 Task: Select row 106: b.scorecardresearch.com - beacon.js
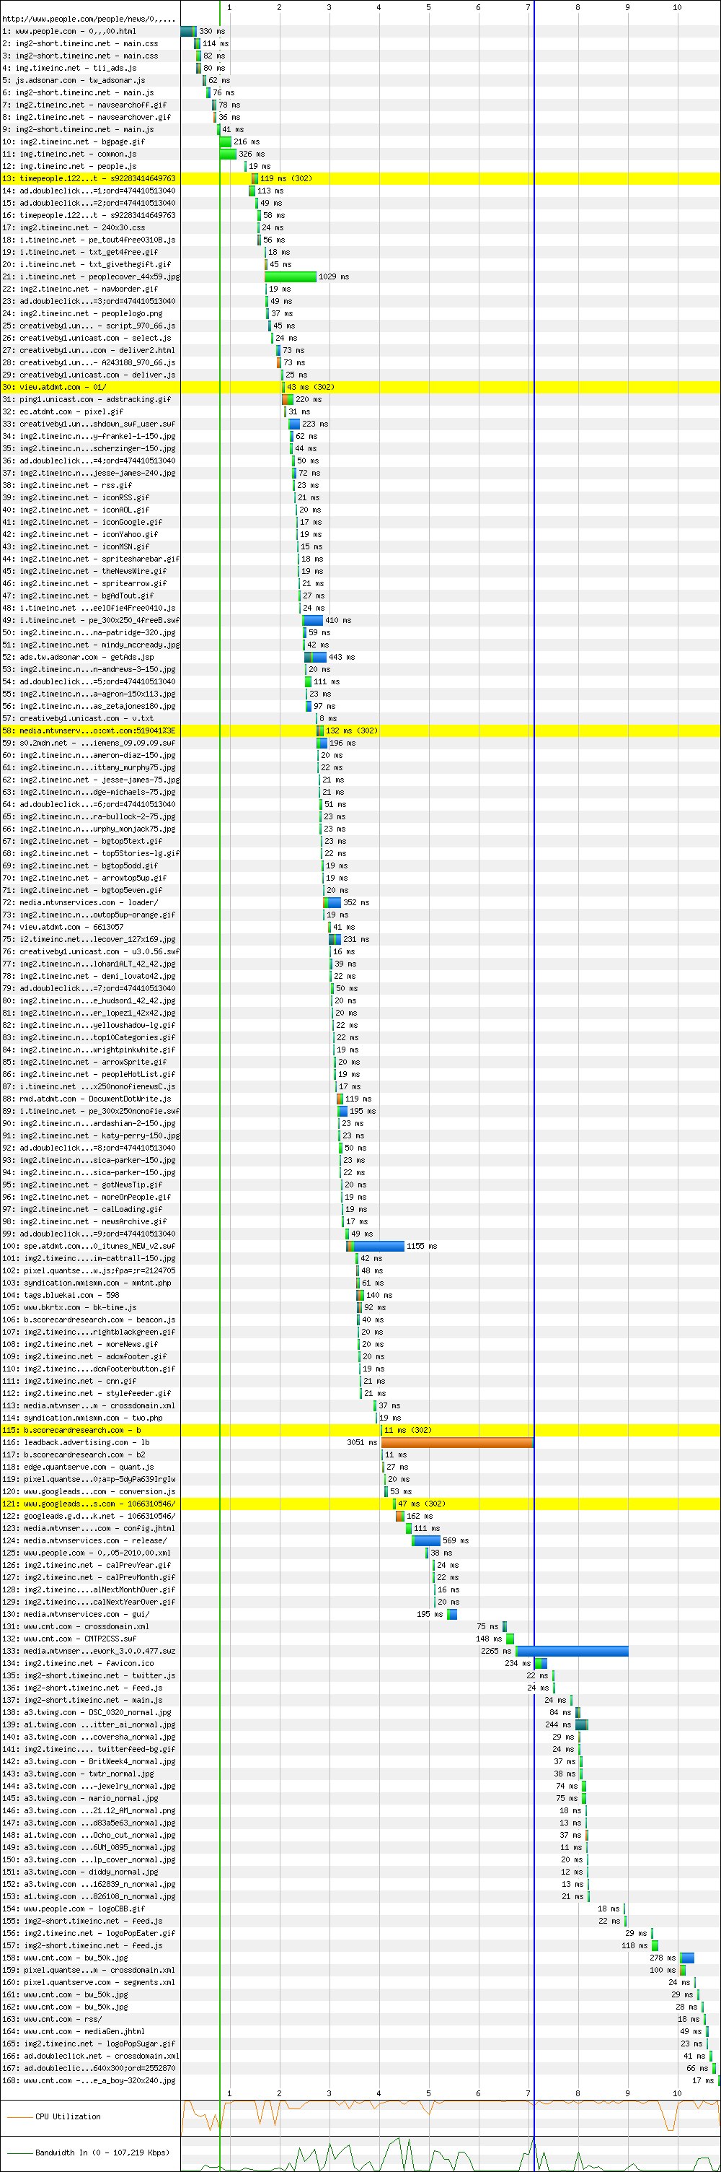coord(360,1320)
